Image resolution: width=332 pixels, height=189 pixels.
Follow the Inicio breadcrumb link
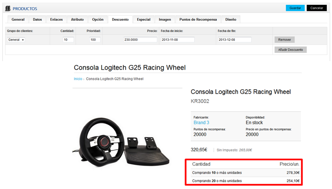click(78, 79)
